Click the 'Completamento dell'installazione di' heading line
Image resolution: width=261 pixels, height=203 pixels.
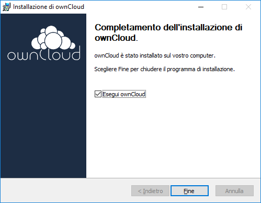coord(168,27)
